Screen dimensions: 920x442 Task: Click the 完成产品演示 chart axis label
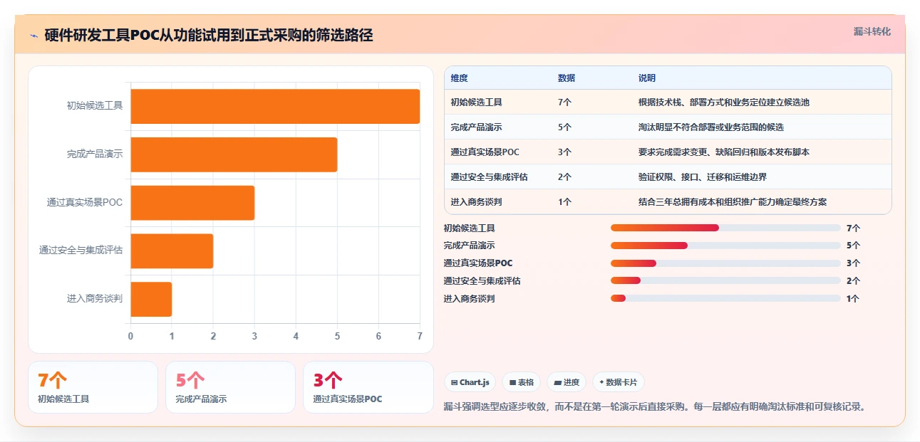click(x=95, y=154)
